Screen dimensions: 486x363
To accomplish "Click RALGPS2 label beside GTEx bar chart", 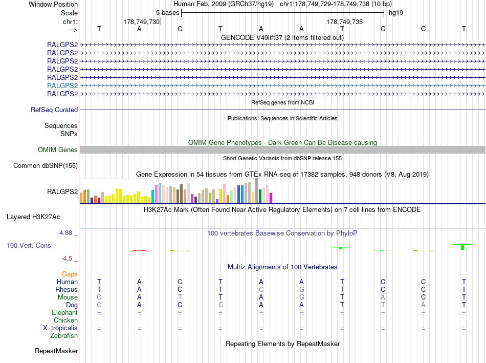I will [x=62, y=191].
